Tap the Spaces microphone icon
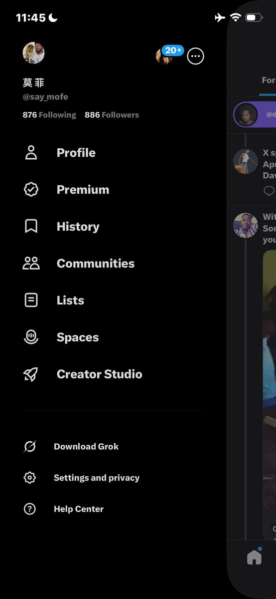 tap(31, 337)
